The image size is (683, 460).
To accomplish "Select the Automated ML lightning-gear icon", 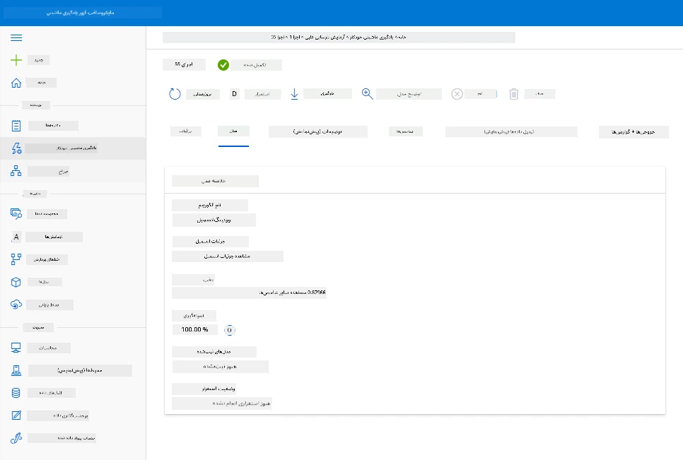I will pos(16,148).
